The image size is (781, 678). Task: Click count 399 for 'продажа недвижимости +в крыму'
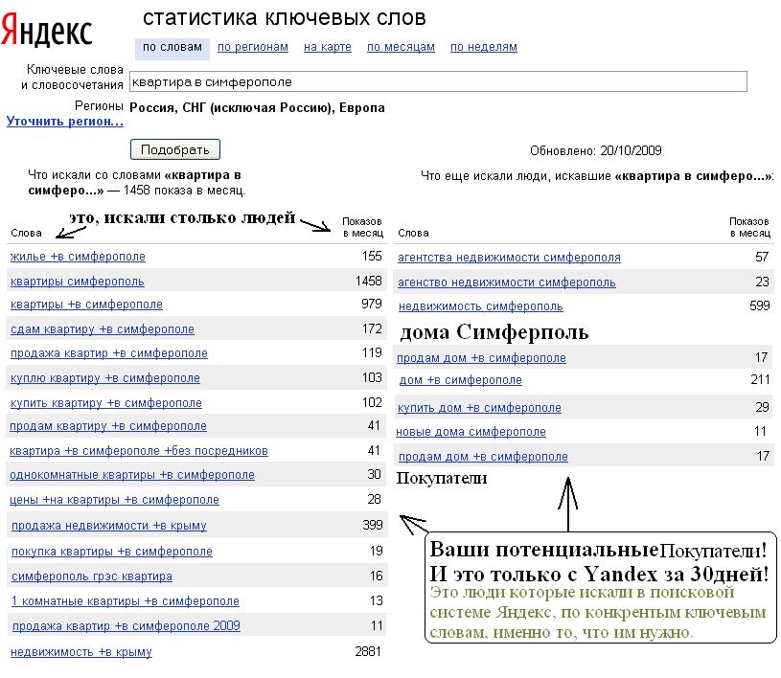(373, 525)
